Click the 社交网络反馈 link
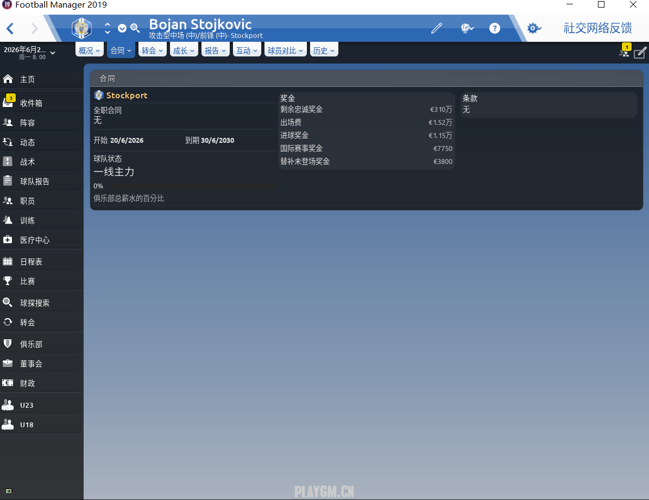This screenshot has width=649, height=500. [597, 28]
